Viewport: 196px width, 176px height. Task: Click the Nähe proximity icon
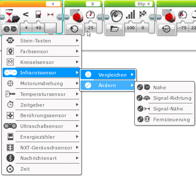click(147, 87)
